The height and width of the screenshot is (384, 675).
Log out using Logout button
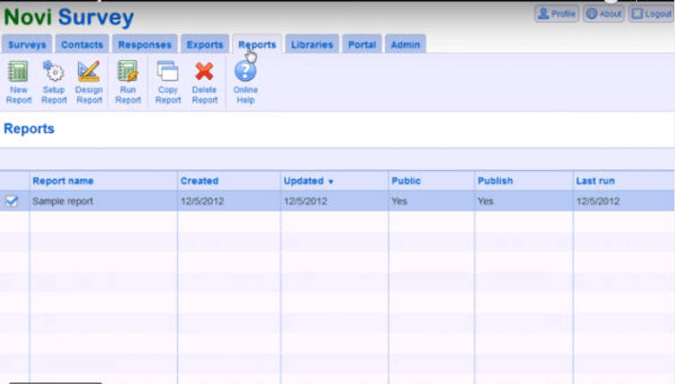coord(651,14)
